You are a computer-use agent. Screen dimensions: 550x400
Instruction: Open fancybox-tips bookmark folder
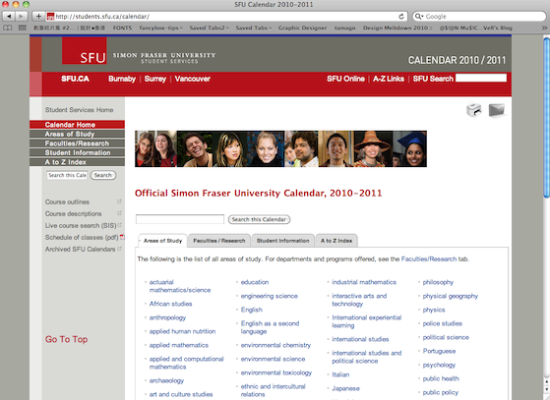tap(161, 29)
